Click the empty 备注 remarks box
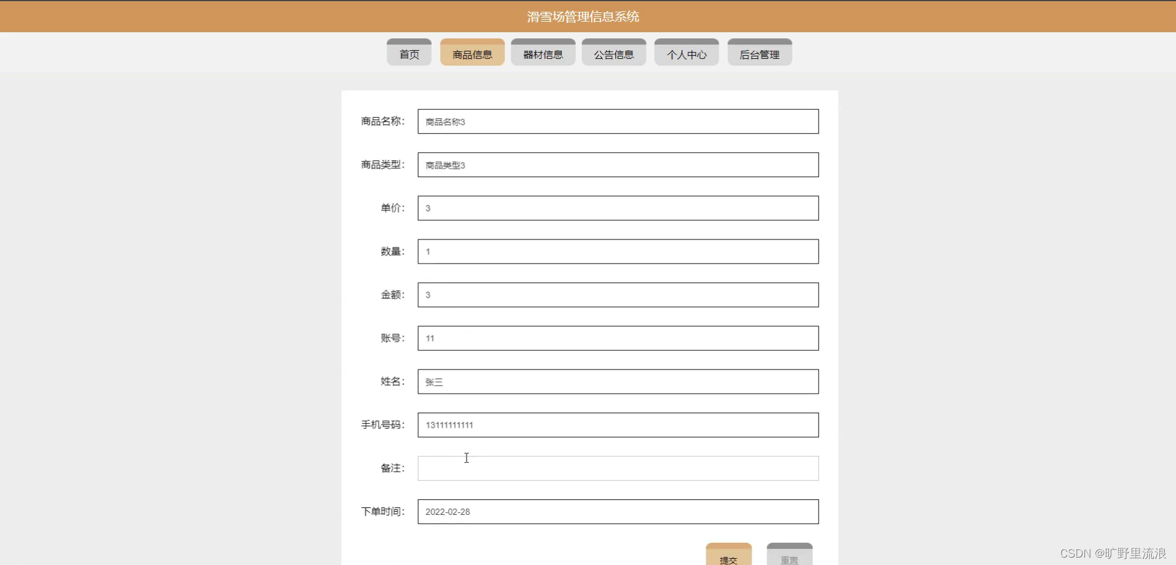The image size is (1176, 565). [x=617, y=468]
